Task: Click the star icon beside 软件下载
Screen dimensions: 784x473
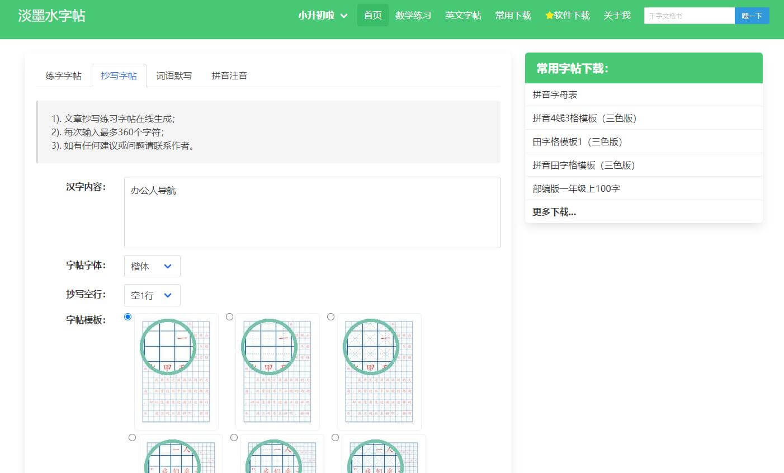Action: (549, 16)
